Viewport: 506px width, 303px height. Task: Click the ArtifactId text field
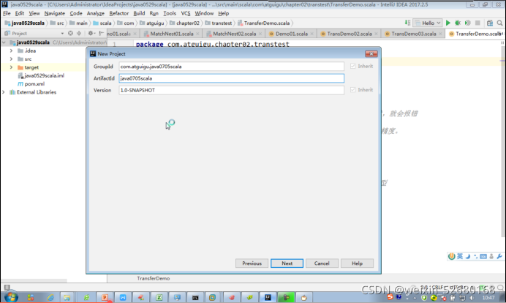(x=231, y=78)
